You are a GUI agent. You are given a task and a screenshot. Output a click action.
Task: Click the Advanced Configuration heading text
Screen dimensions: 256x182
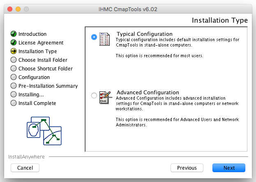coord(148,92)
